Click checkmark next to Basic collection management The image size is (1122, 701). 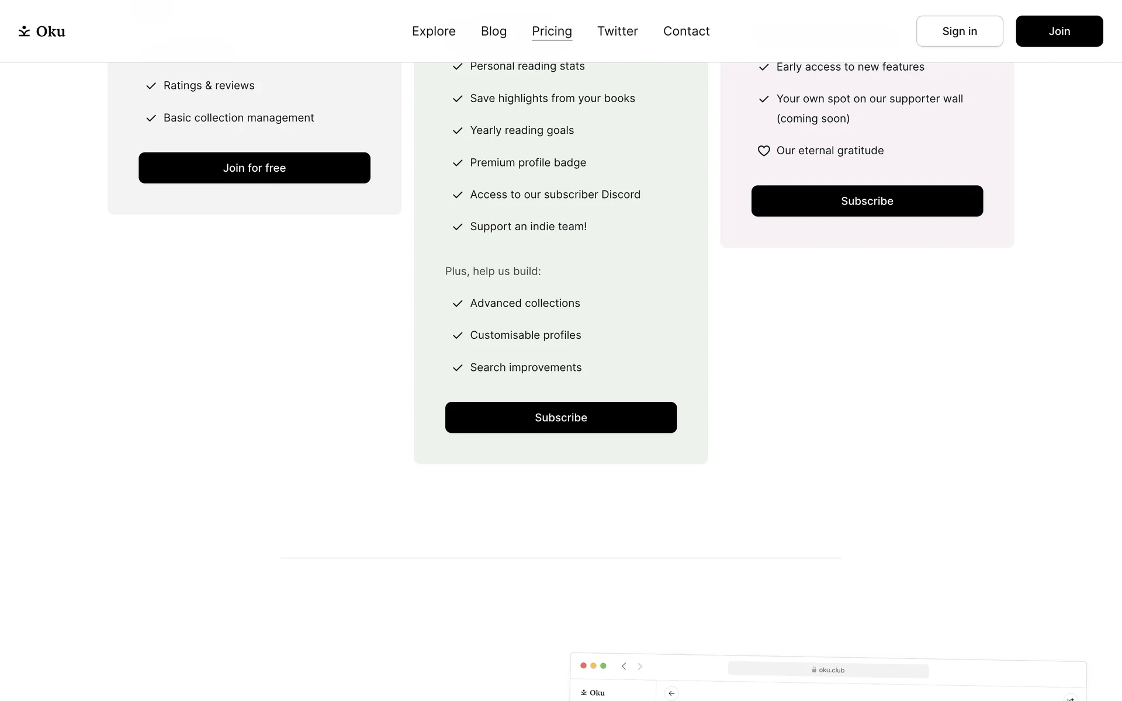click(151, 118)
